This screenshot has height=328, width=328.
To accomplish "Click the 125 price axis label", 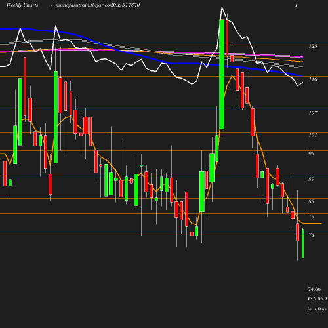I will (x=313, y=46).
